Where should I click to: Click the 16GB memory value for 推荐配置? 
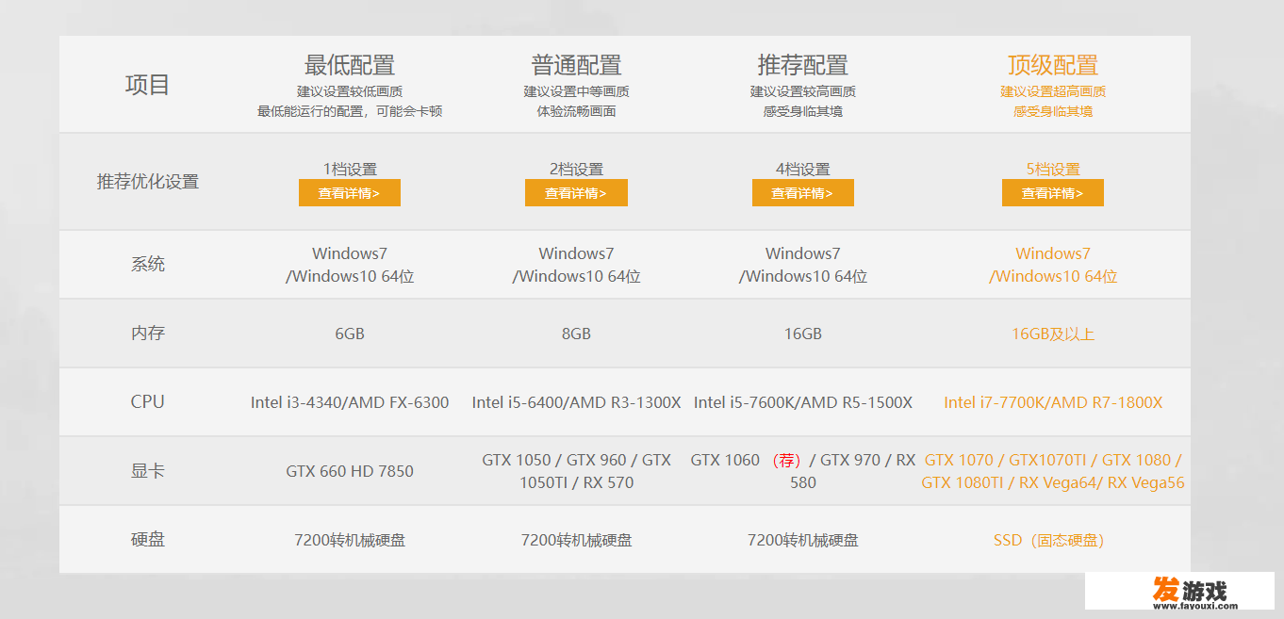tap(803, 334)
